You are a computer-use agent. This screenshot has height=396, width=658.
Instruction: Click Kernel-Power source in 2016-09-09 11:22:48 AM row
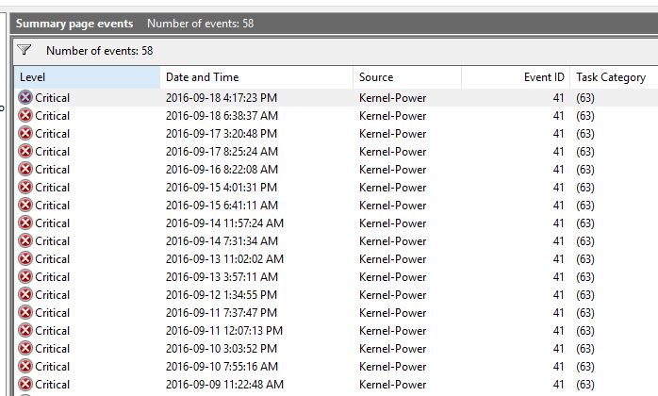pyautogui.click(x=392, y=385)
